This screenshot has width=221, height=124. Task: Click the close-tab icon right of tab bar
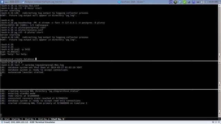coord(219,119)
